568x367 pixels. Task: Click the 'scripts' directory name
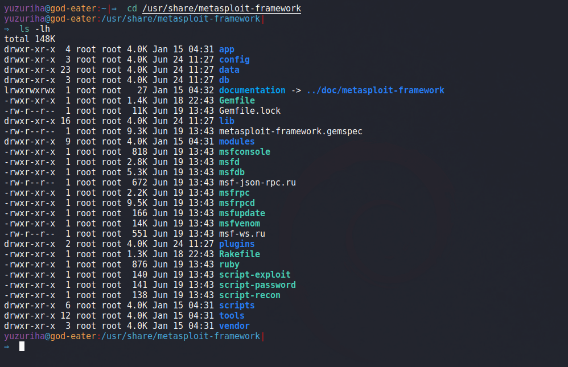(x=237, y=306)
